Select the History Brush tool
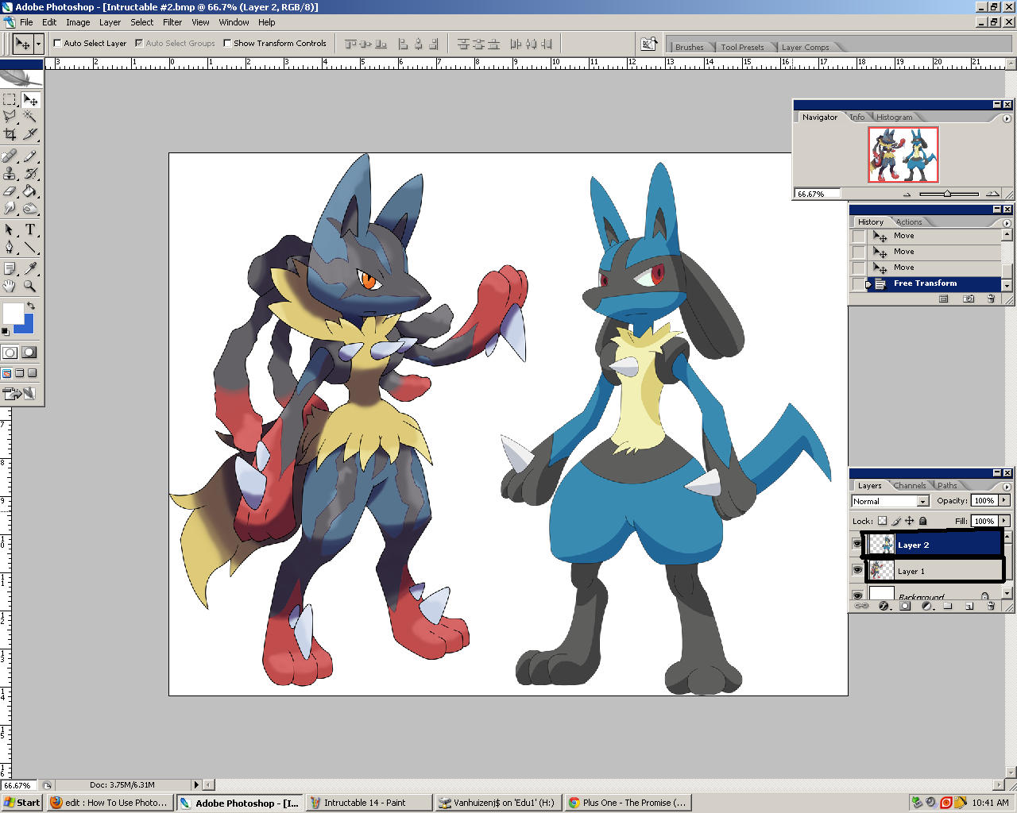This screenshot has height=813, width=1017. point(30,173)
